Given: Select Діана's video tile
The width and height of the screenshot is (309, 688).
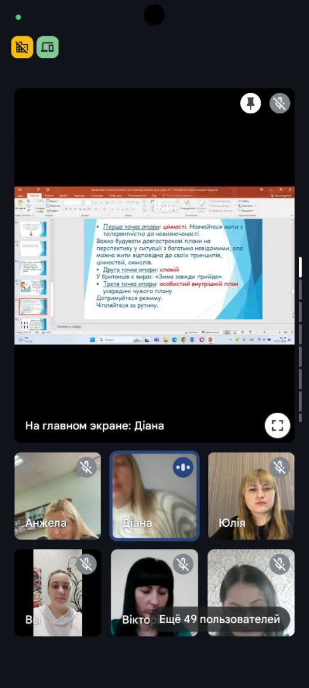Looking at the screenshot, I should 154,496.
